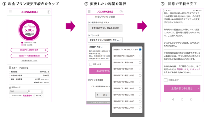Open hamburger menu on plan change screen
The height and width of the screenshot is (117, 204).
[x=89, y=12]
